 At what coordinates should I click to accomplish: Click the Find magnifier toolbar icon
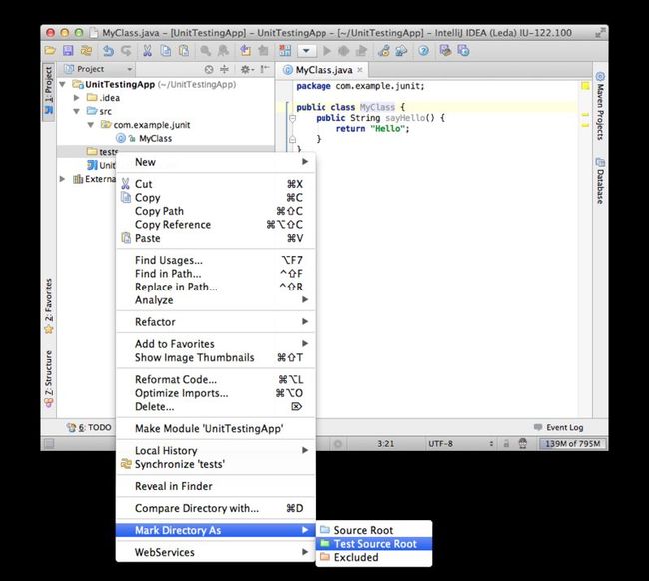[206, 51]
